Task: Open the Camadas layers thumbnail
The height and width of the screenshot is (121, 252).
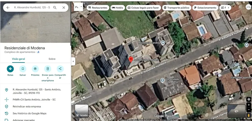Action: pos(81,111)
